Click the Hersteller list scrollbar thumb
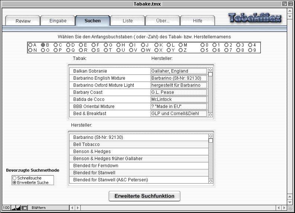Viewport: 295px width, 213px height. (211, 140)
